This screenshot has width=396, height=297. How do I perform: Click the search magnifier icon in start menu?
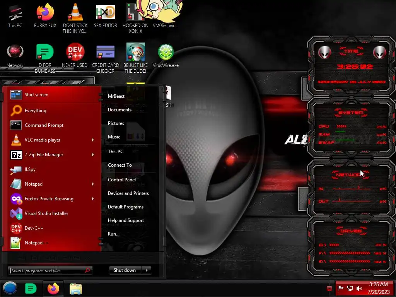[87, 270]
